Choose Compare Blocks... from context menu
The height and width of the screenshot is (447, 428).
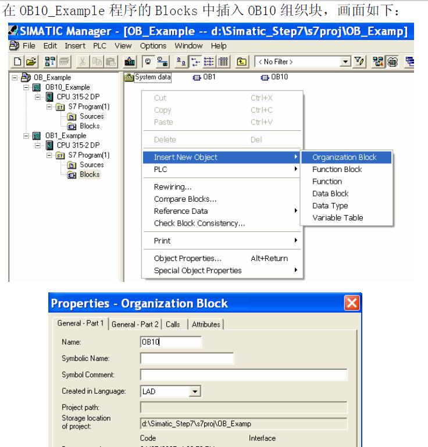pos(222,199)
